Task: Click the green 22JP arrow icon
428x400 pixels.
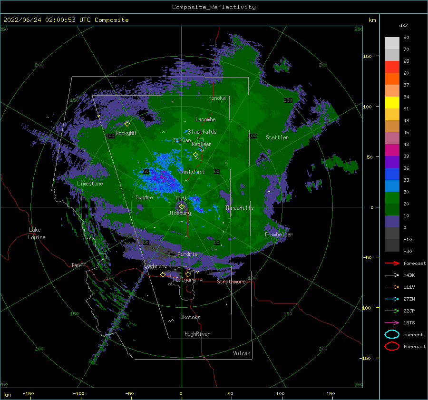Action: [x=392, y=311]
